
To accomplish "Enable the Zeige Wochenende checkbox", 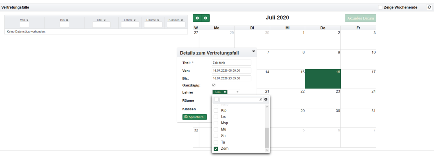I will 380,7.
